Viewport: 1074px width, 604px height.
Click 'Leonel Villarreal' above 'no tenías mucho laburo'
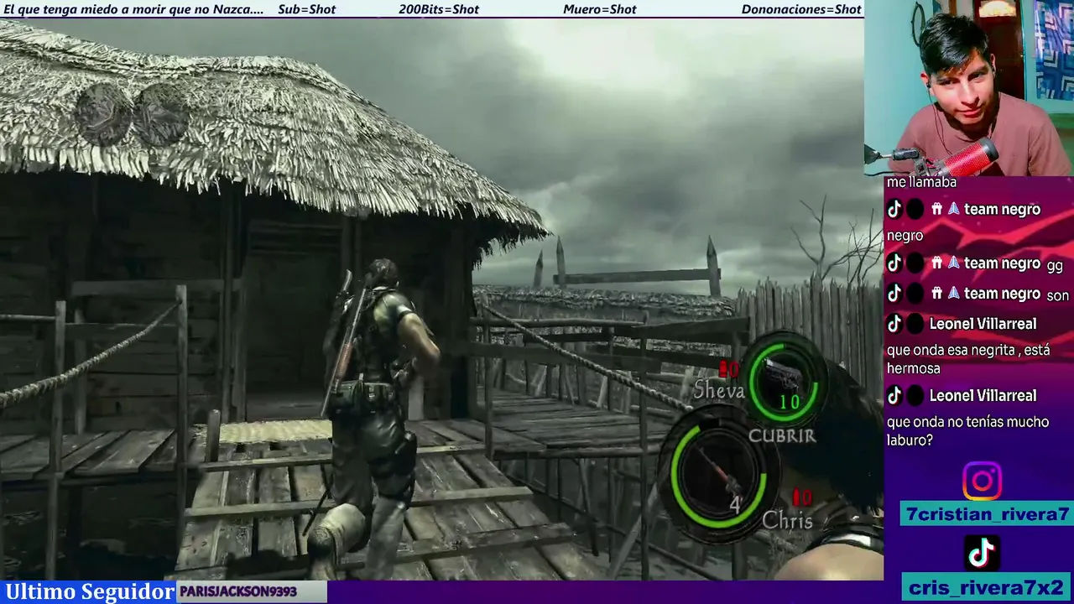click(x=983, y=396)
